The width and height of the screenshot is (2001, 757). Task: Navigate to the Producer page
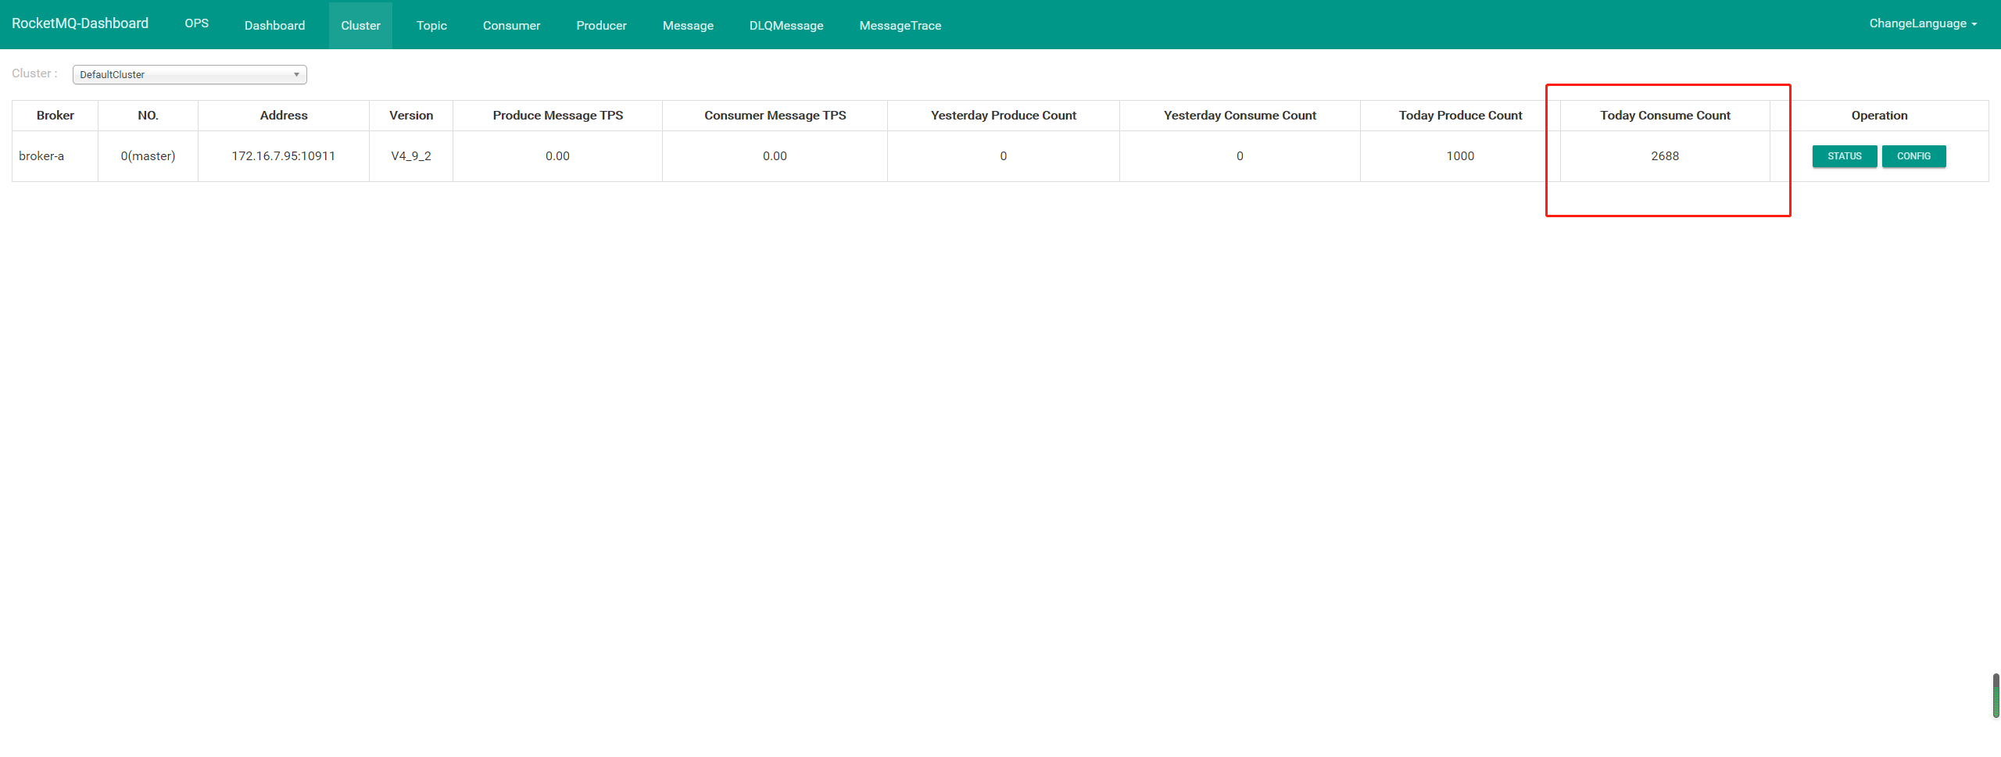tap(601, 25)
